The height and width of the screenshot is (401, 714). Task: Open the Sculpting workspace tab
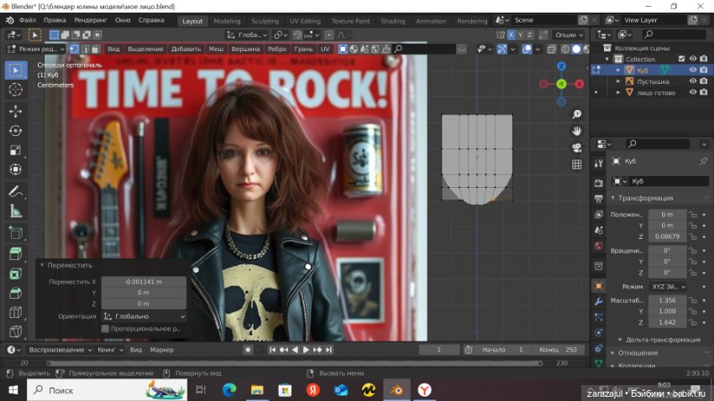(x=265, y=21)
